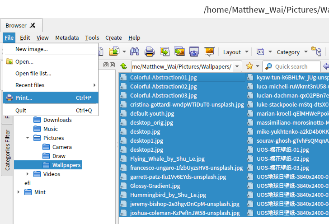Image resolution: width=329 pixels, height=224 pixels.
Task: Click the file icon of Glossy-Gradient.jpg
Action: pyautogui.click(x=123, y=186)
